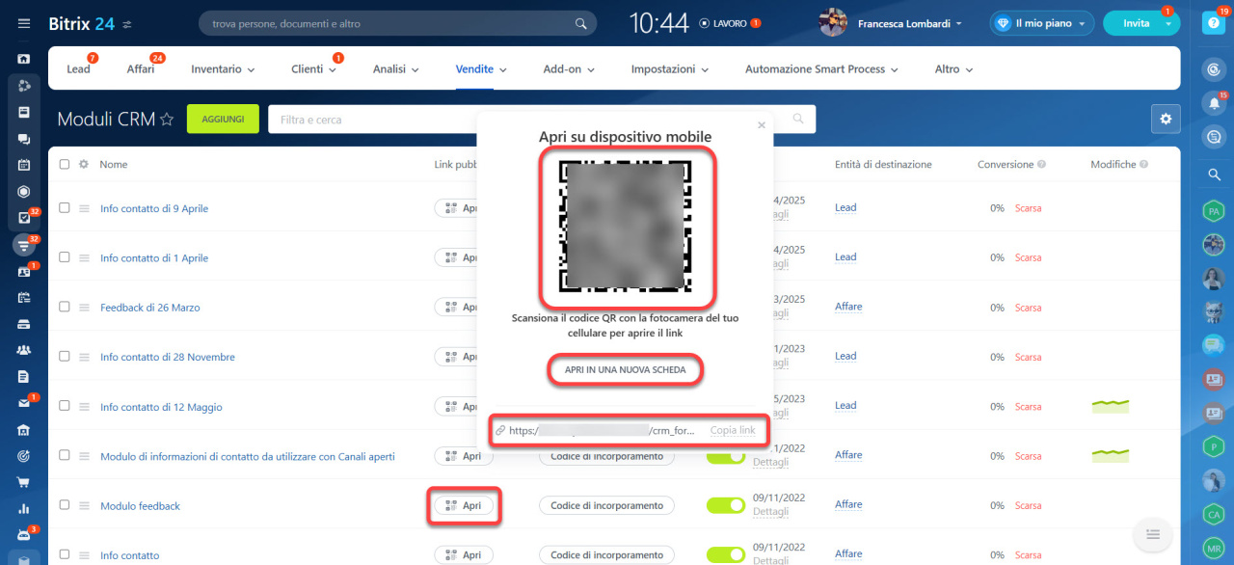Open the employees group icon in the left sidebar

click(24, 350)
